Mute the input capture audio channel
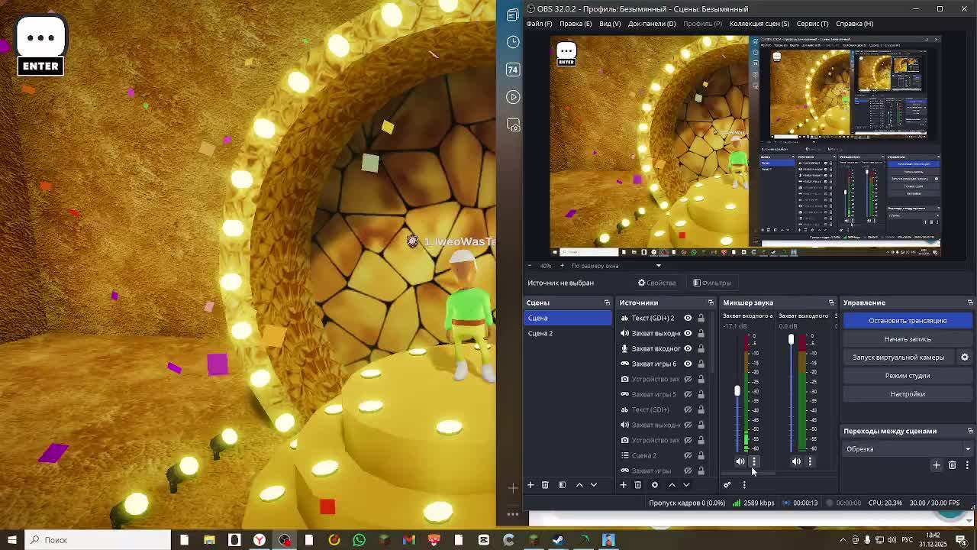 [740, 461]
